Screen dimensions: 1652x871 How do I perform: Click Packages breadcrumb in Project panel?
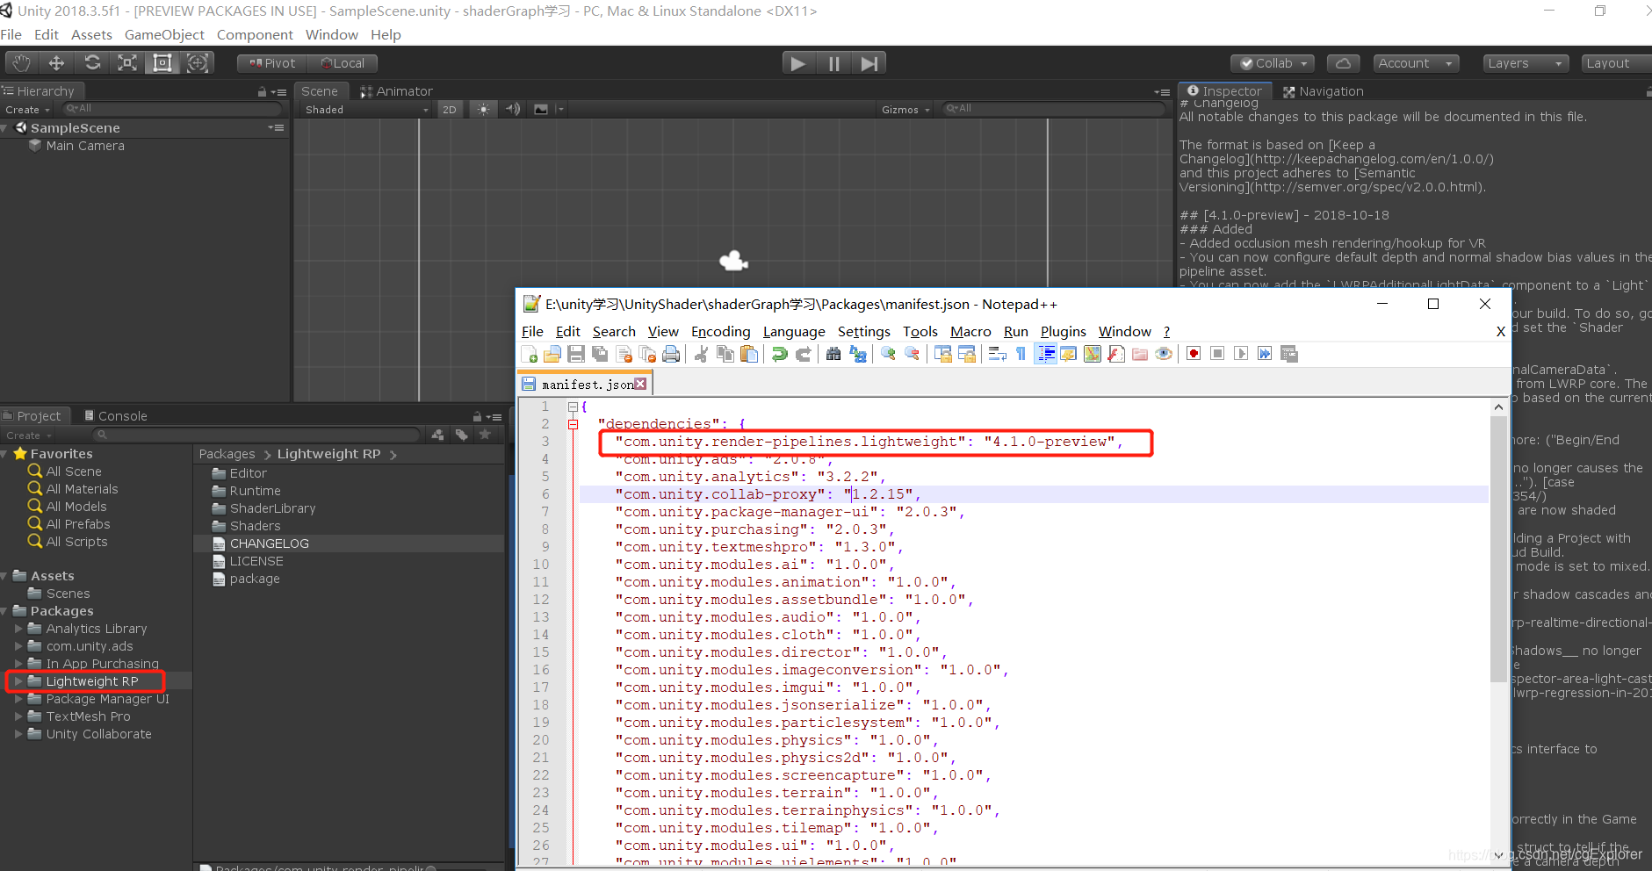point(227,454)
